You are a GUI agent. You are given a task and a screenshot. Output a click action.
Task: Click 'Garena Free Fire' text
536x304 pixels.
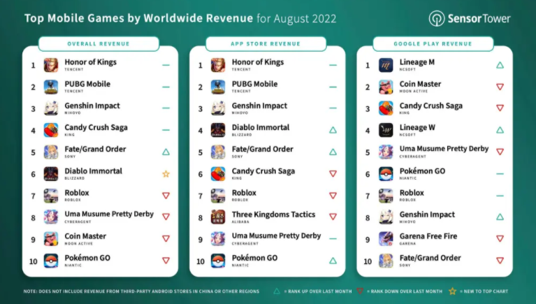[428, 236]
